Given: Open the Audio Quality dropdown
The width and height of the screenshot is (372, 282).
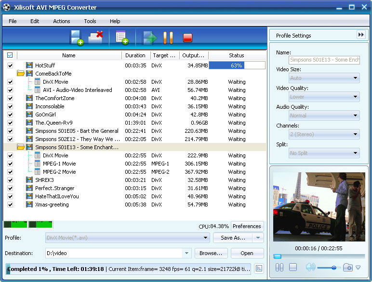Looking at the screenshot, I should point(324,115).
